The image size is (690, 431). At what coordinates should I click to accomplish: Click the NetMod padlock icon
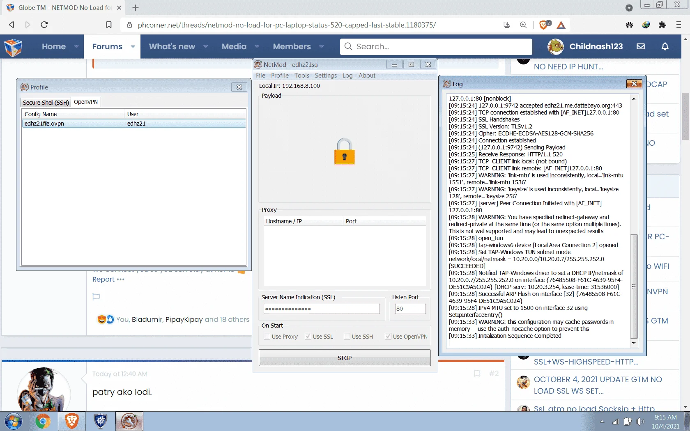click(344, 151)
